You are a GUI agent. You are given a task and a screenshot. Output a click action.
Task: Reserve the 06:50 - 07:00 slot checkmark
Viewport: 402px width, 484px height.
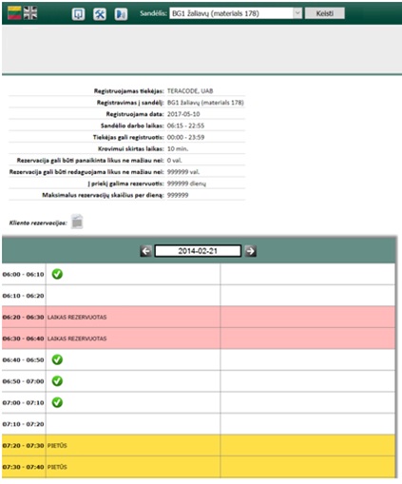(57, 381)
